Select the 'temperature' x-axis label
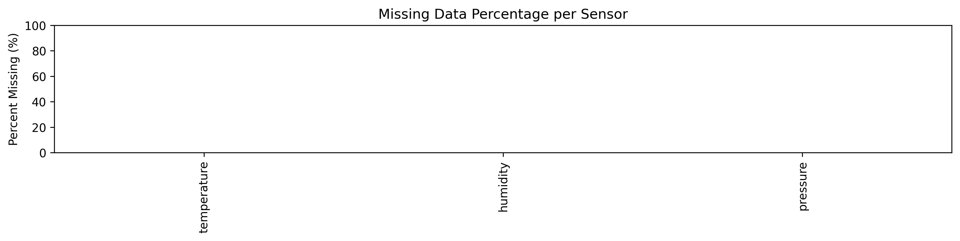960x241 pixels. (x=203, y=197)
